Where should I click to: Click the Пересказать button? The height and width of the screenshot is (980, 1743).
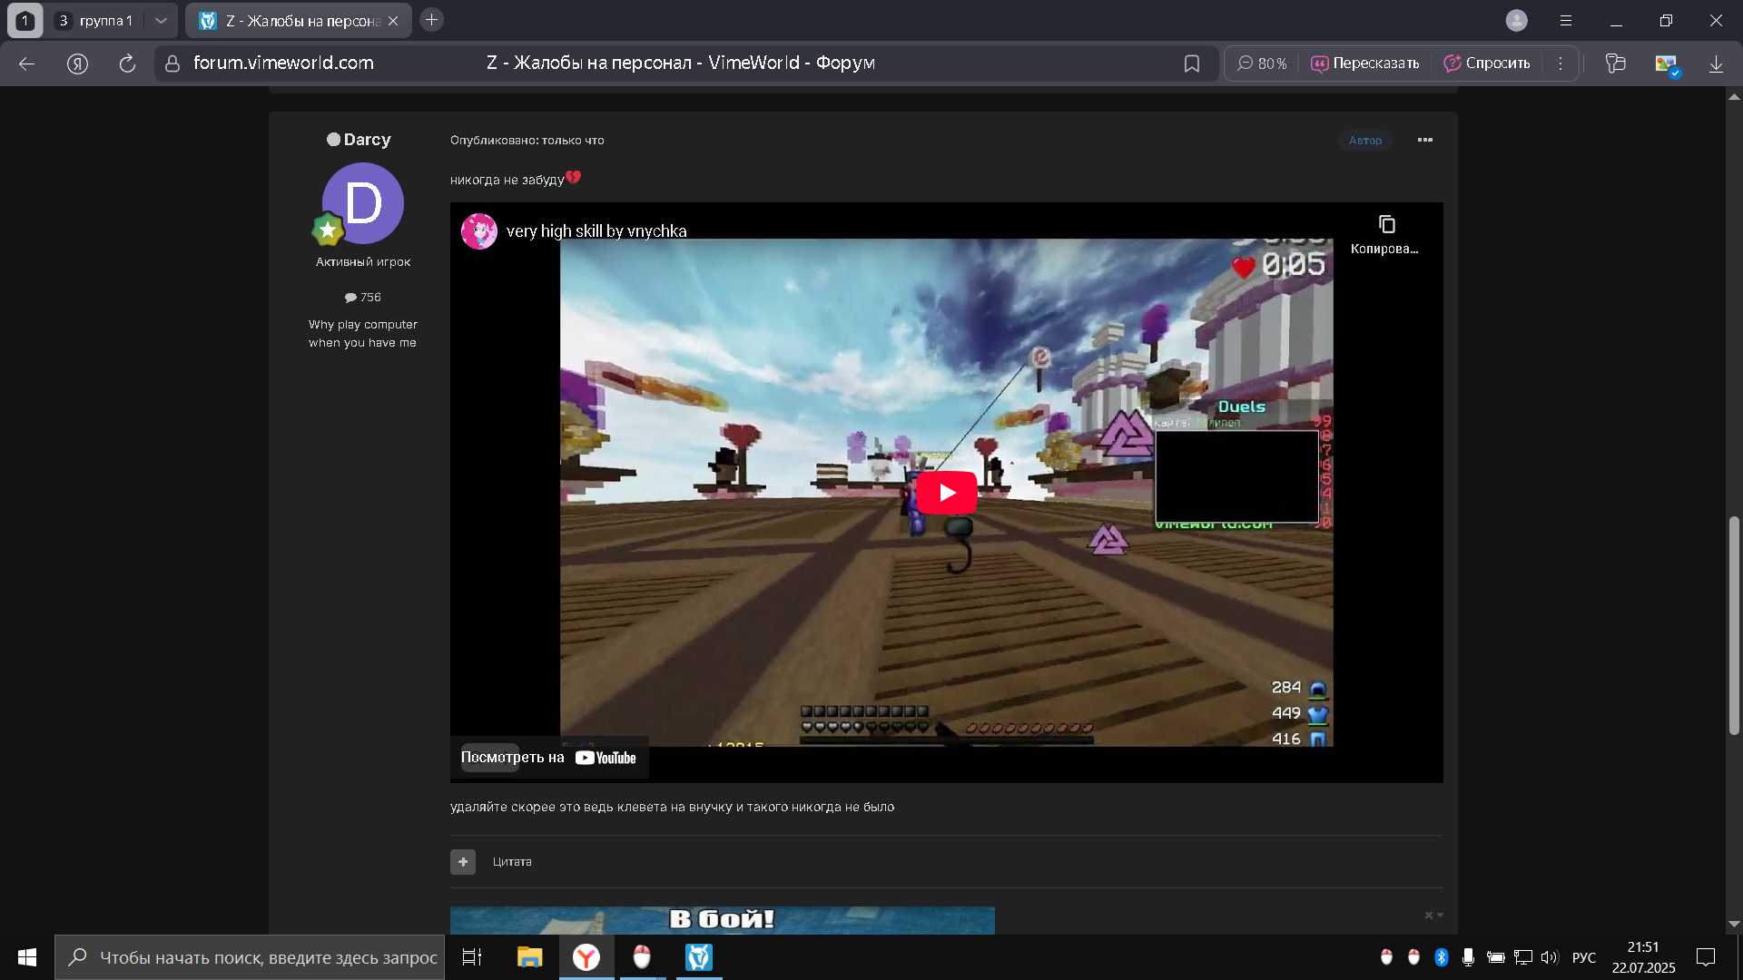1364,64
